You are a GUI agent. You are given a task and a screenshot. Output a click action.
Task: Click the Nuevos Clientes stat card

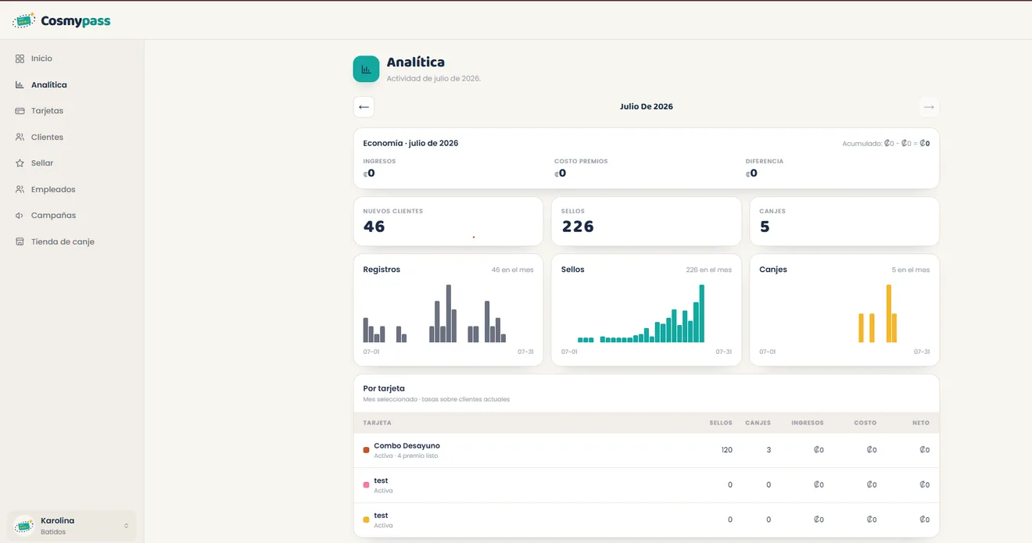(x=448, y=221)
